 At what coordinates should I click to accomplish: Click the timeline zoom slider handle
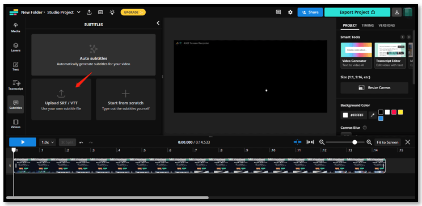coord(355,142)
